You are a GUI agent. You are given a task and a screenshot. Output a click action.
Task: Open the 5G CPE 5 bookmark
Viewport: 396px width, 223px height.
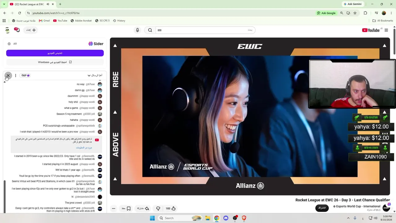coord(102,21)
